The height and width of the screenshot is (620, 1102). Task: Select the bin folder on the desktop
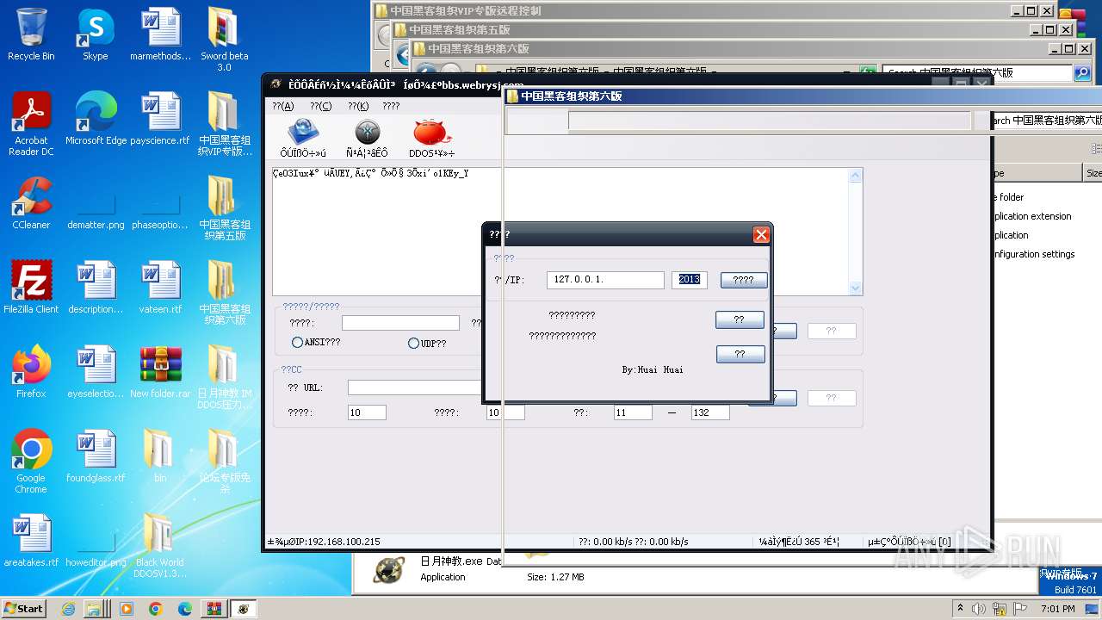pos(160,456)
